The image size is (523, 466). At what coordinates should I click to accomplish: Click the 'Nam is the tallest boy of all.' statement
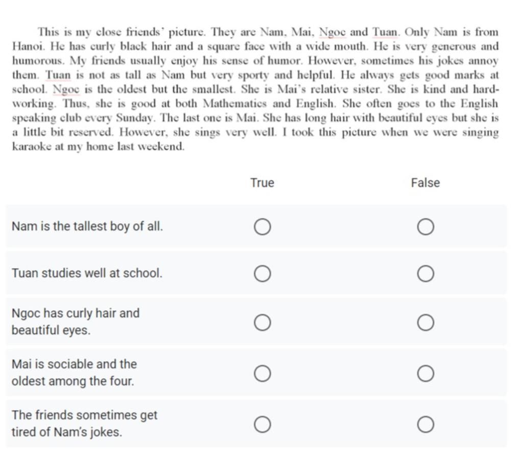87,226
